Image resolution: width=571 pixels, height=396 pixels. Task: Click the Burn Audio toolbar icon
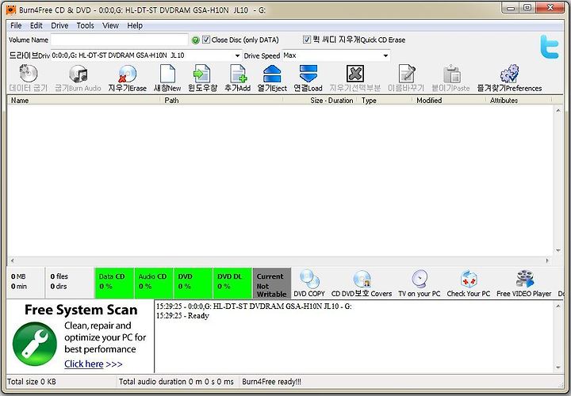(79, 74)
